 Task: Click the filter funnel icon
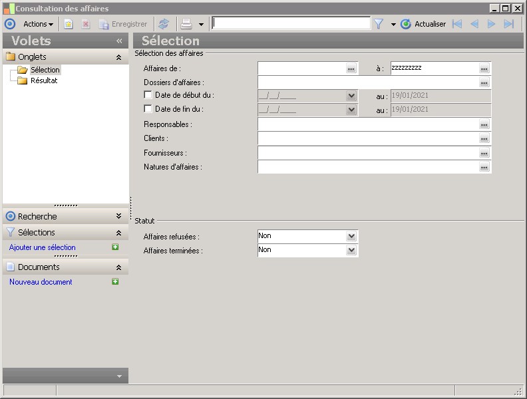click(379, 24)
